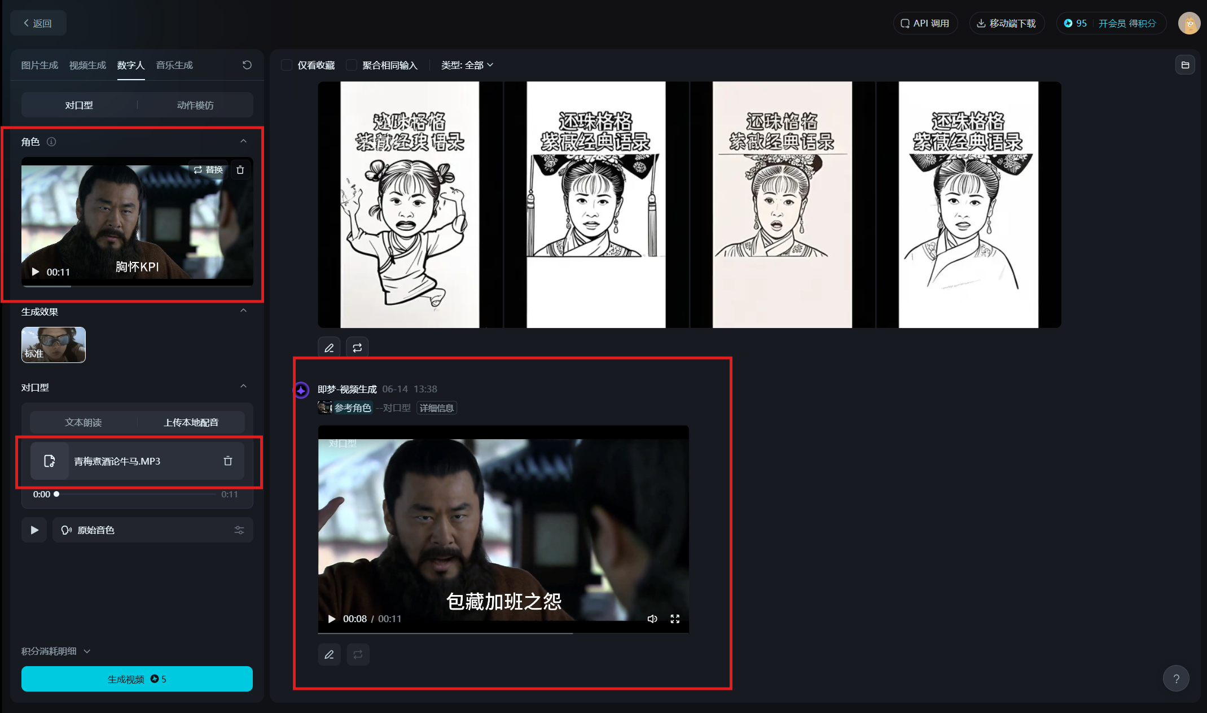Click the 生成视频 button
1207x713 pixels.
pos(137,679)
